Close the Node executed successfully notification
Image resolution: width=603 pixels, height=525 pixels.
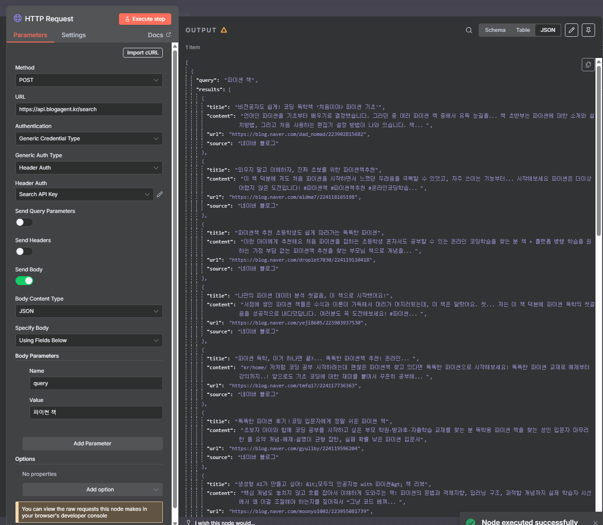pos(595,522)
